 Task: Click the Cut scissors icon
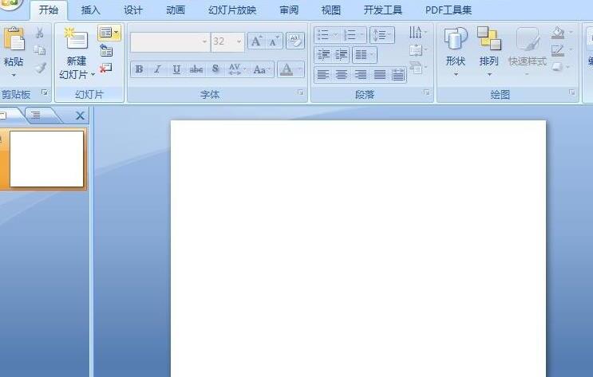(39, 33)
